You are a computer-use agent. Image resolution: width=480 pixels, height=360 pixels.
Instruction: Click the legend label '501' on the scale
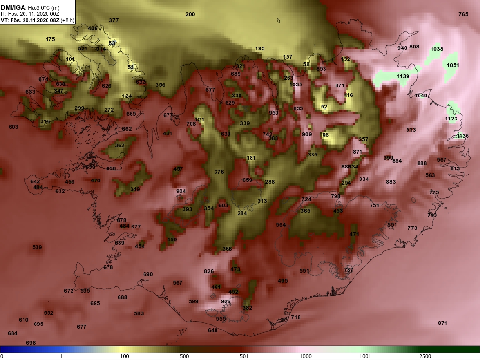[x=244, y=356]
